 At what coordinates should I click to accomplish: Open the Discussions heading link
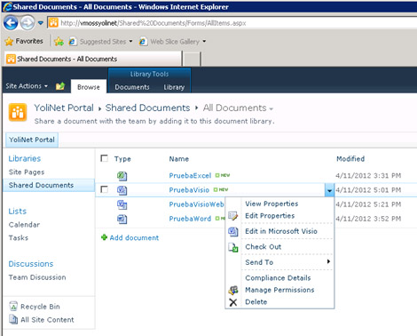point(31,264)
